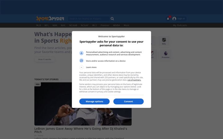
Task: Click the device storage icon
Action: [x=81, y=61]
